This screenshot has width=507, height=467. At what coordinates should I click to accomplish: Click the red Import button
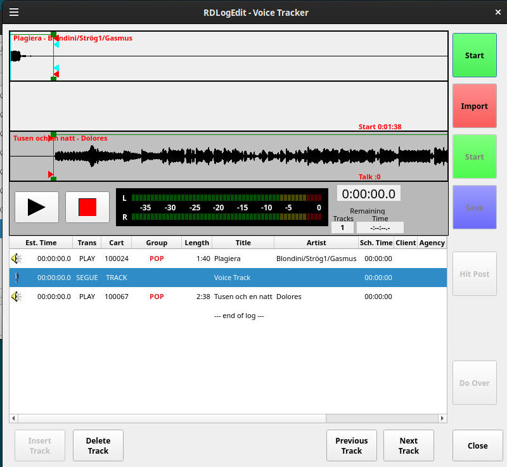coord(474,106)
